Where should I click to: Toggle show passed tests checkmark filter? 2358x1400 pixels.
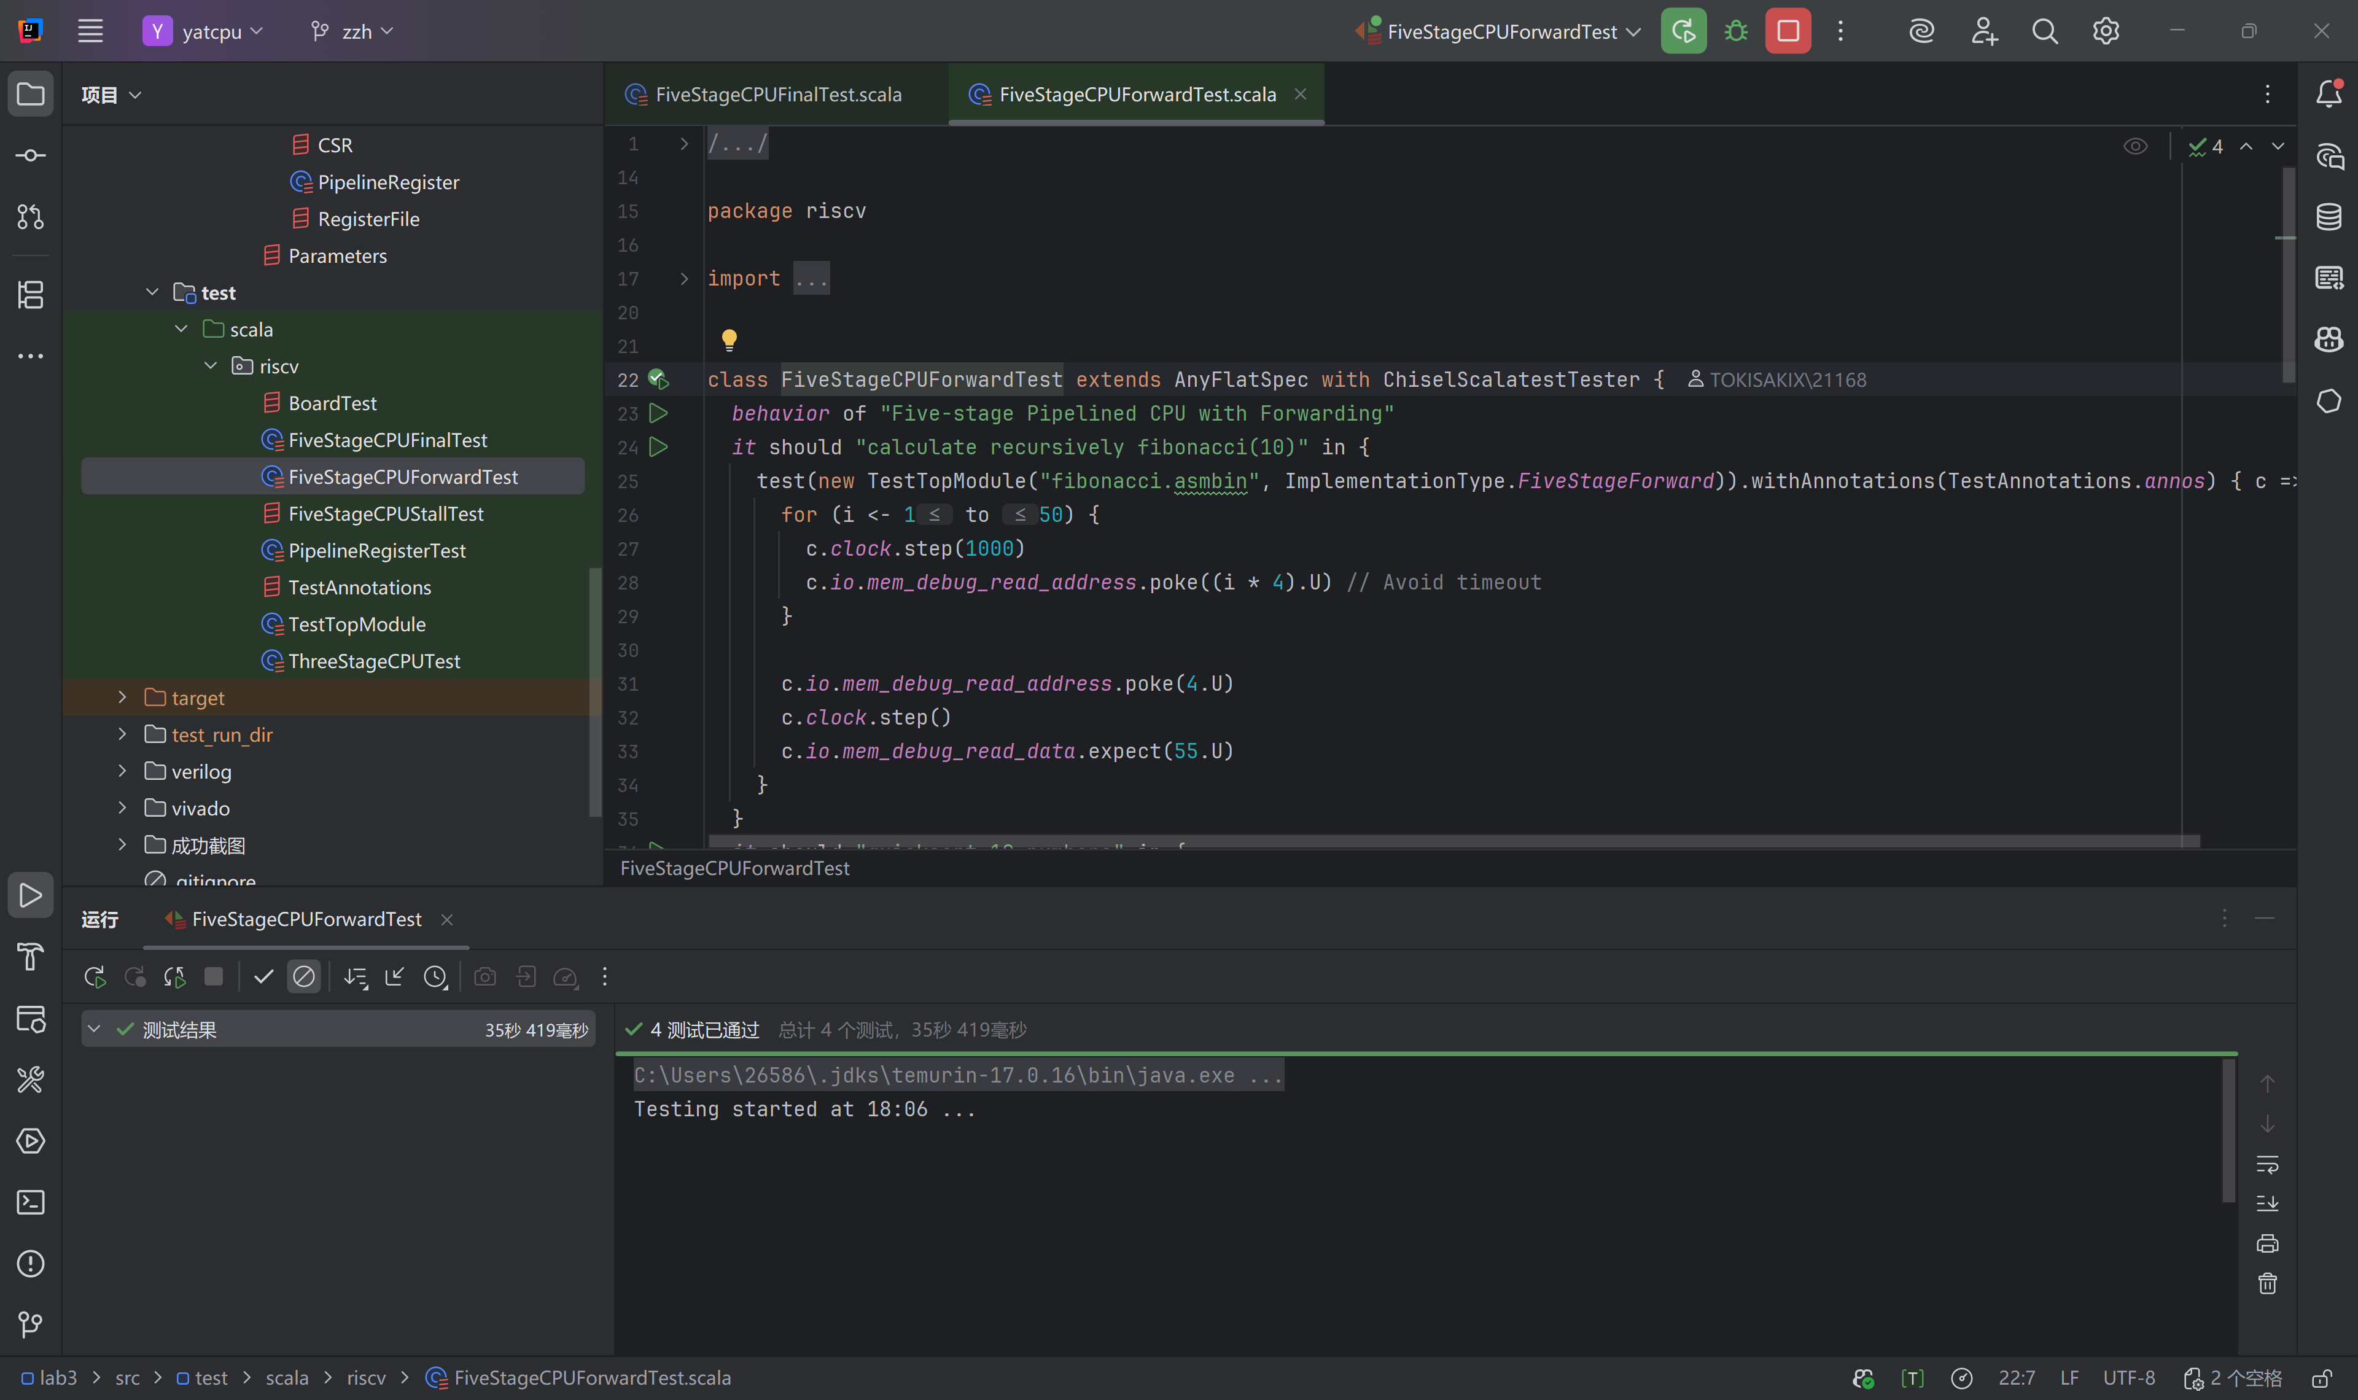tap(263, 976)
